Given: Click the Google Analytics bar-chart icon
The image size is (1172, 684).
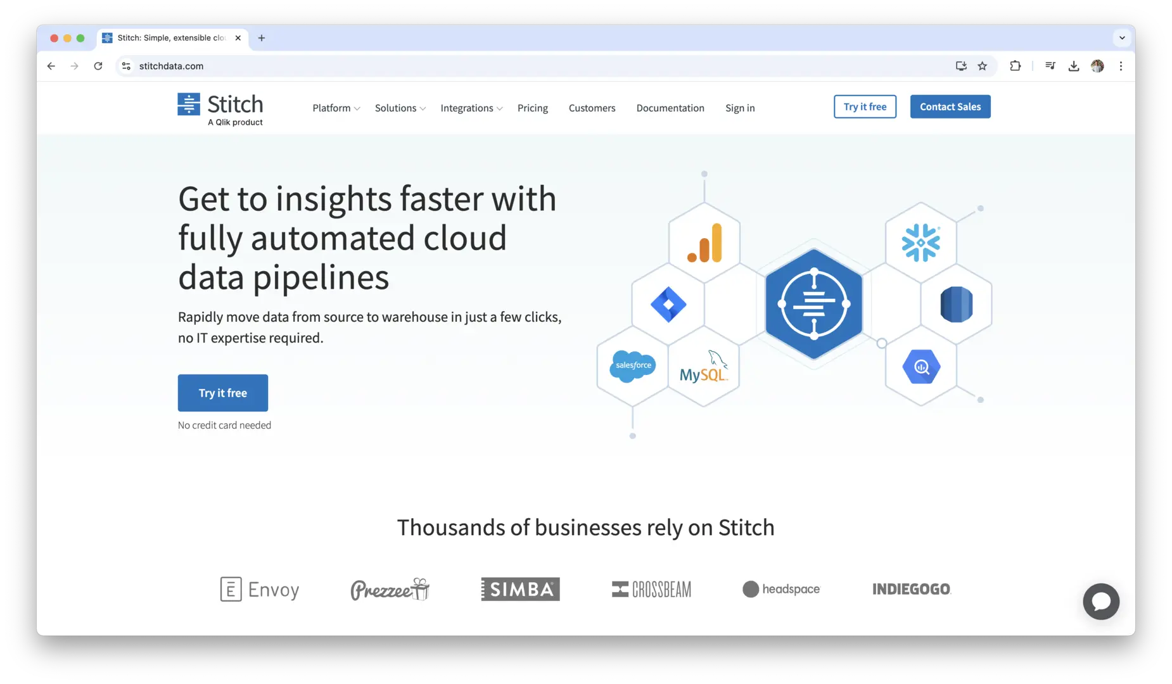Looking at the screenshot, I should (704, 243).
